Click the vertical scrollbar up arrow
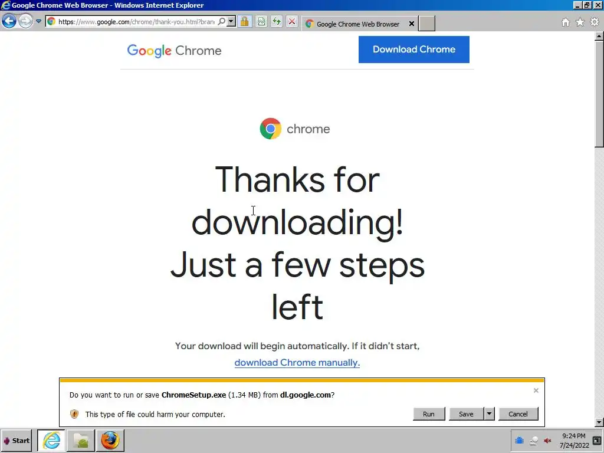This screenshot has height=453, width=604. pos(599,36)
